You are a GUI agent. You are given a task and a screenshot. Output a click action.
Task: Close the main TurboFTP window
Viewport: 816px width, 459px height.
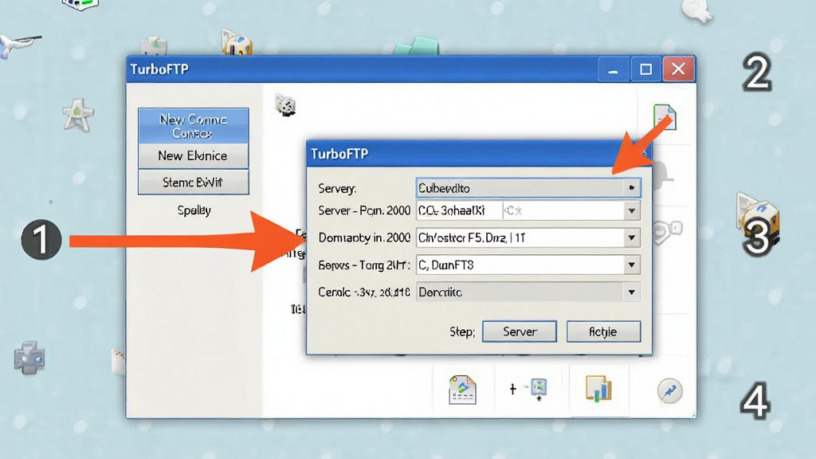click(678, 69)
